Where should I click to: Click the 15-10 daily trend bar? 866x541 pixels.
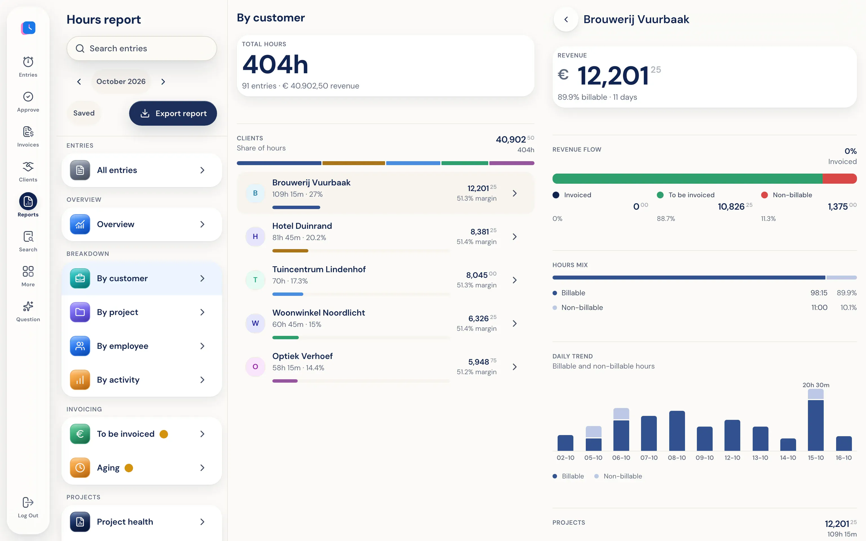(816, 420)
